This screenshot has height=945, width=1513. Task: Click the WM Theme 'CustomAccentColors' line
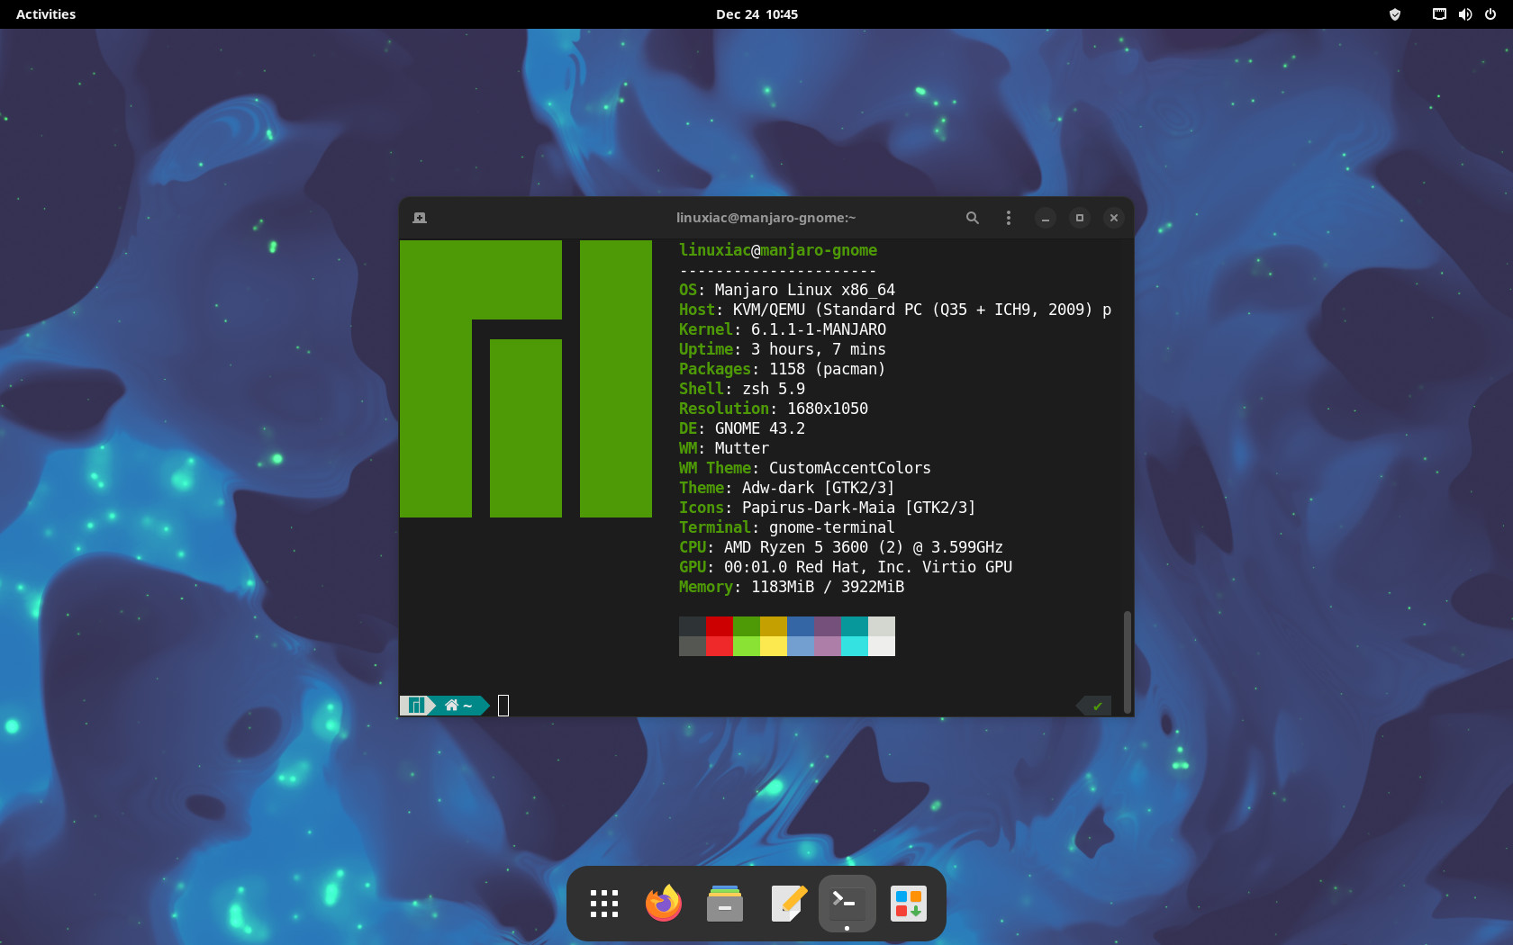[x=805, y=468]
